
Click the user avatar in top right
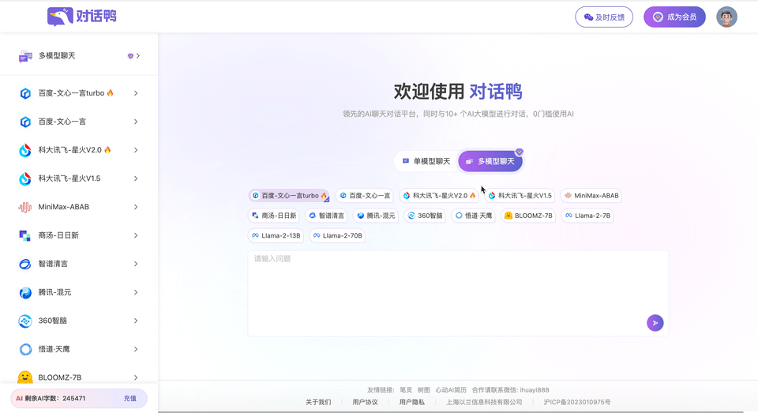click(x=726, y=17)
